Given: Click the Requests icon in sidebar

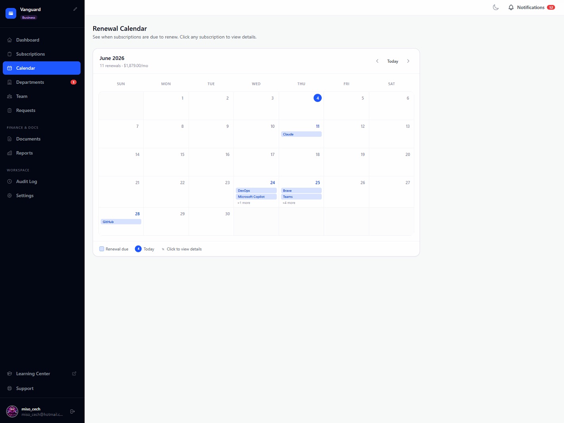Looking at the screenshot, I should pos(10,110).
